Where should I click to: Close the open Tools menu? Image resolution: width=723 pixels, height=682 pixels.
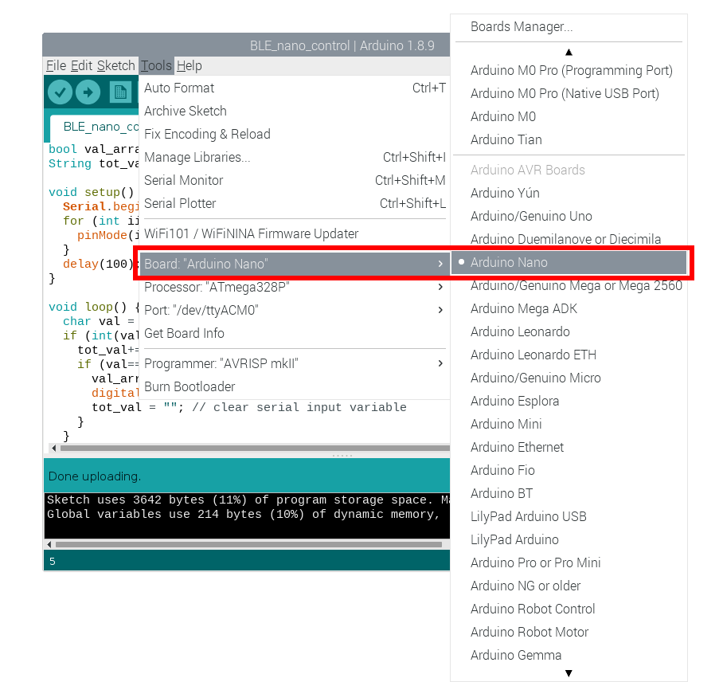(x=156, y=65)
